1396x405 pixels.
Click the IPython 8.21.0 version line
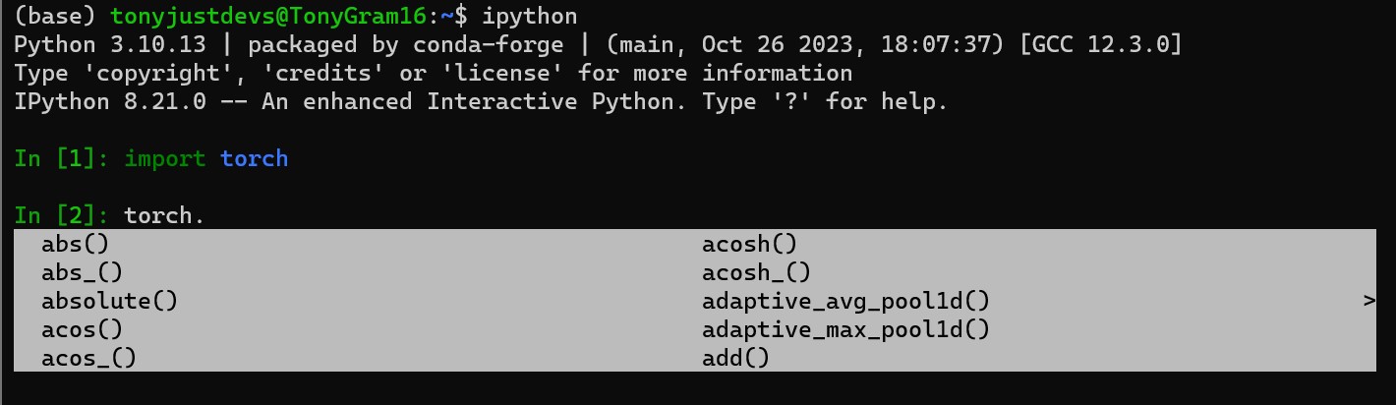(481, 101)
